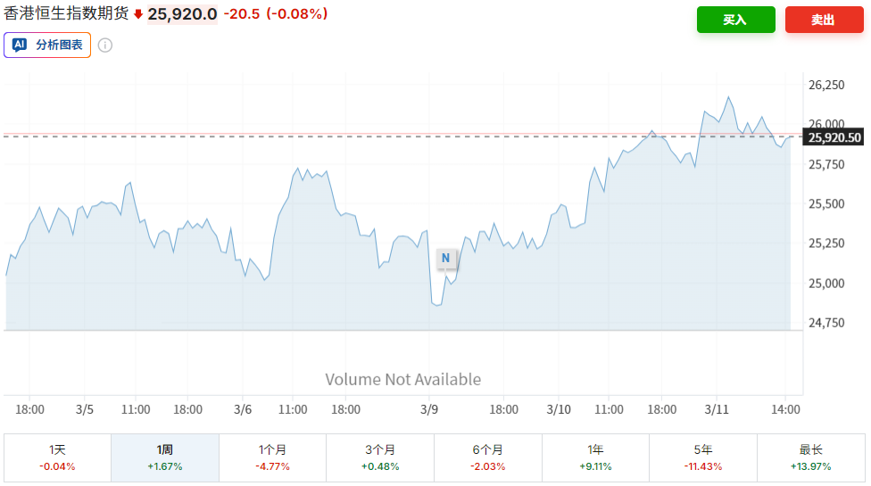This screenshot has height=486, width=871.
Task: Click the 3/11 date on time axis
Action: (718, 409)
